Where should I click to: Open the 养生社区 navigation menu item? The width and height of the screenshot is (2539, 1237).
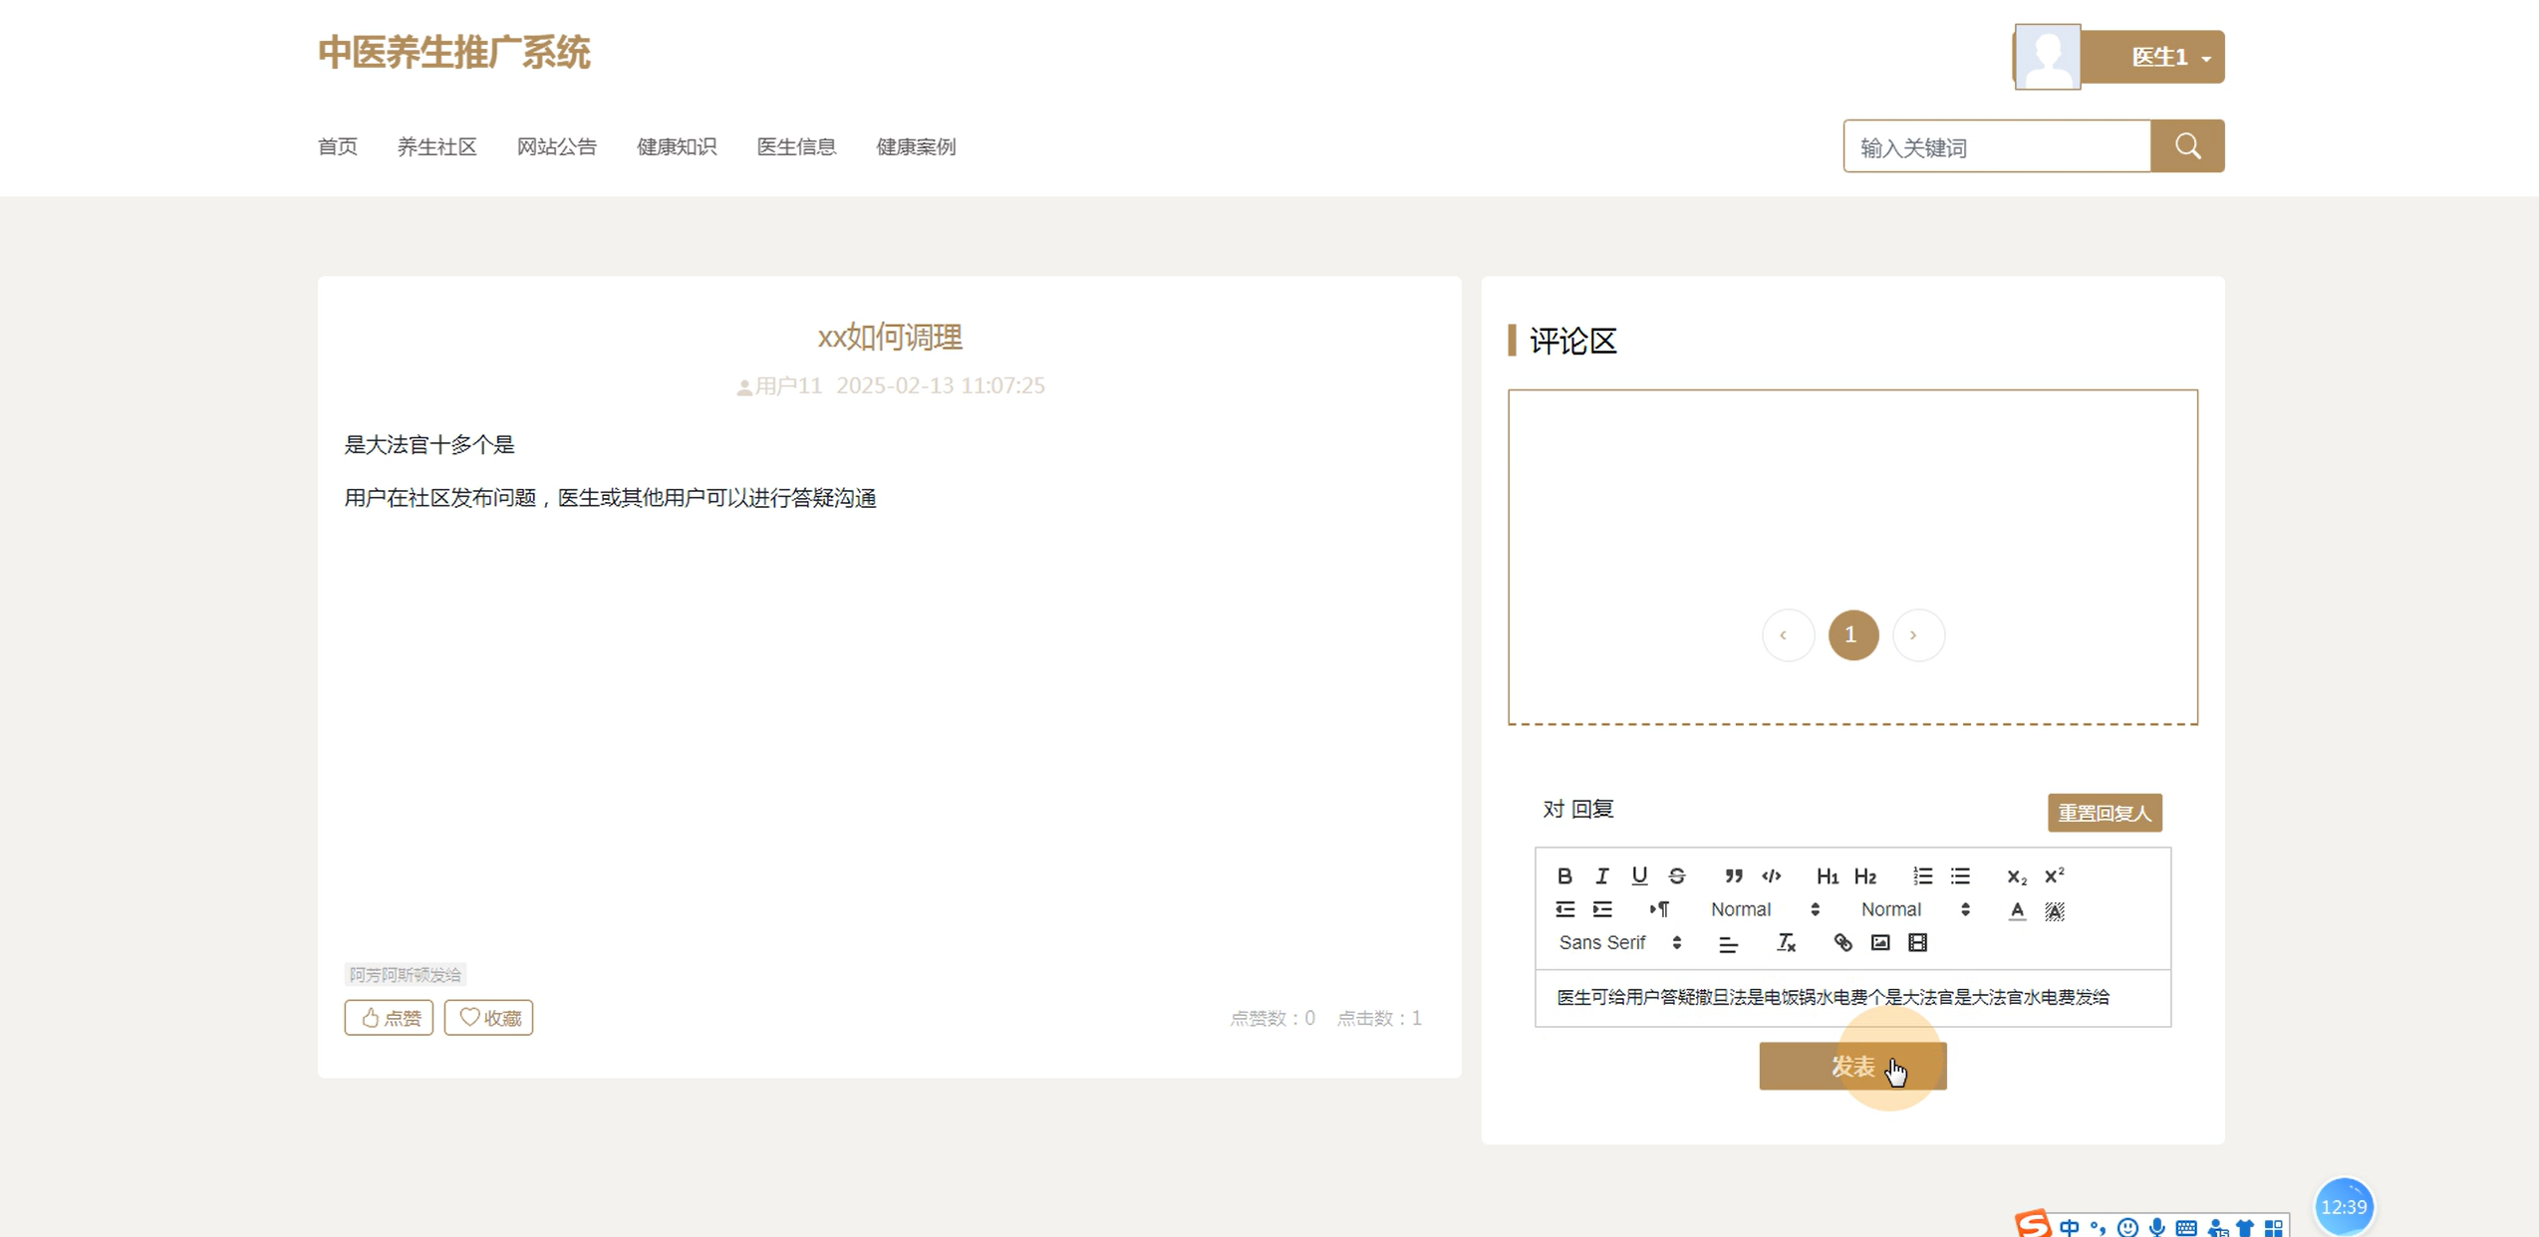tap(436, 147)
